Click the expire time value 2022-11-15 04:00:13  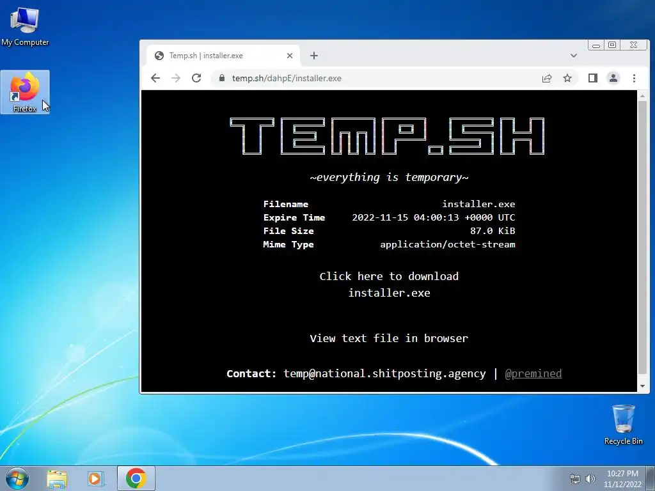coord(433,217)
